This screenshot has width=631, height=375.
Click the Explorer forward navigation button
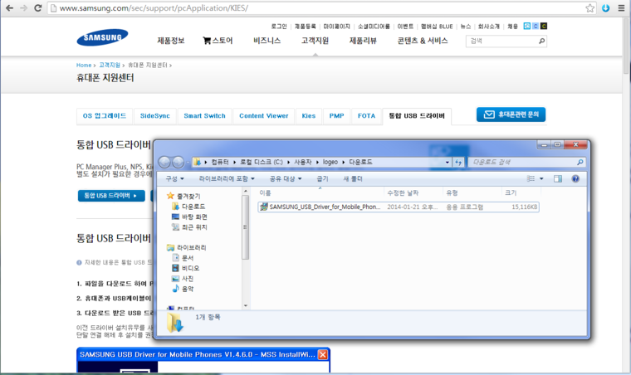pyautogui.click(x=178, y=162)
